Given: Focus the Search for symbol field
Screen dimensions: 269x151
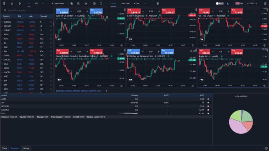Looking at the screenshot, I should point(27,10).
